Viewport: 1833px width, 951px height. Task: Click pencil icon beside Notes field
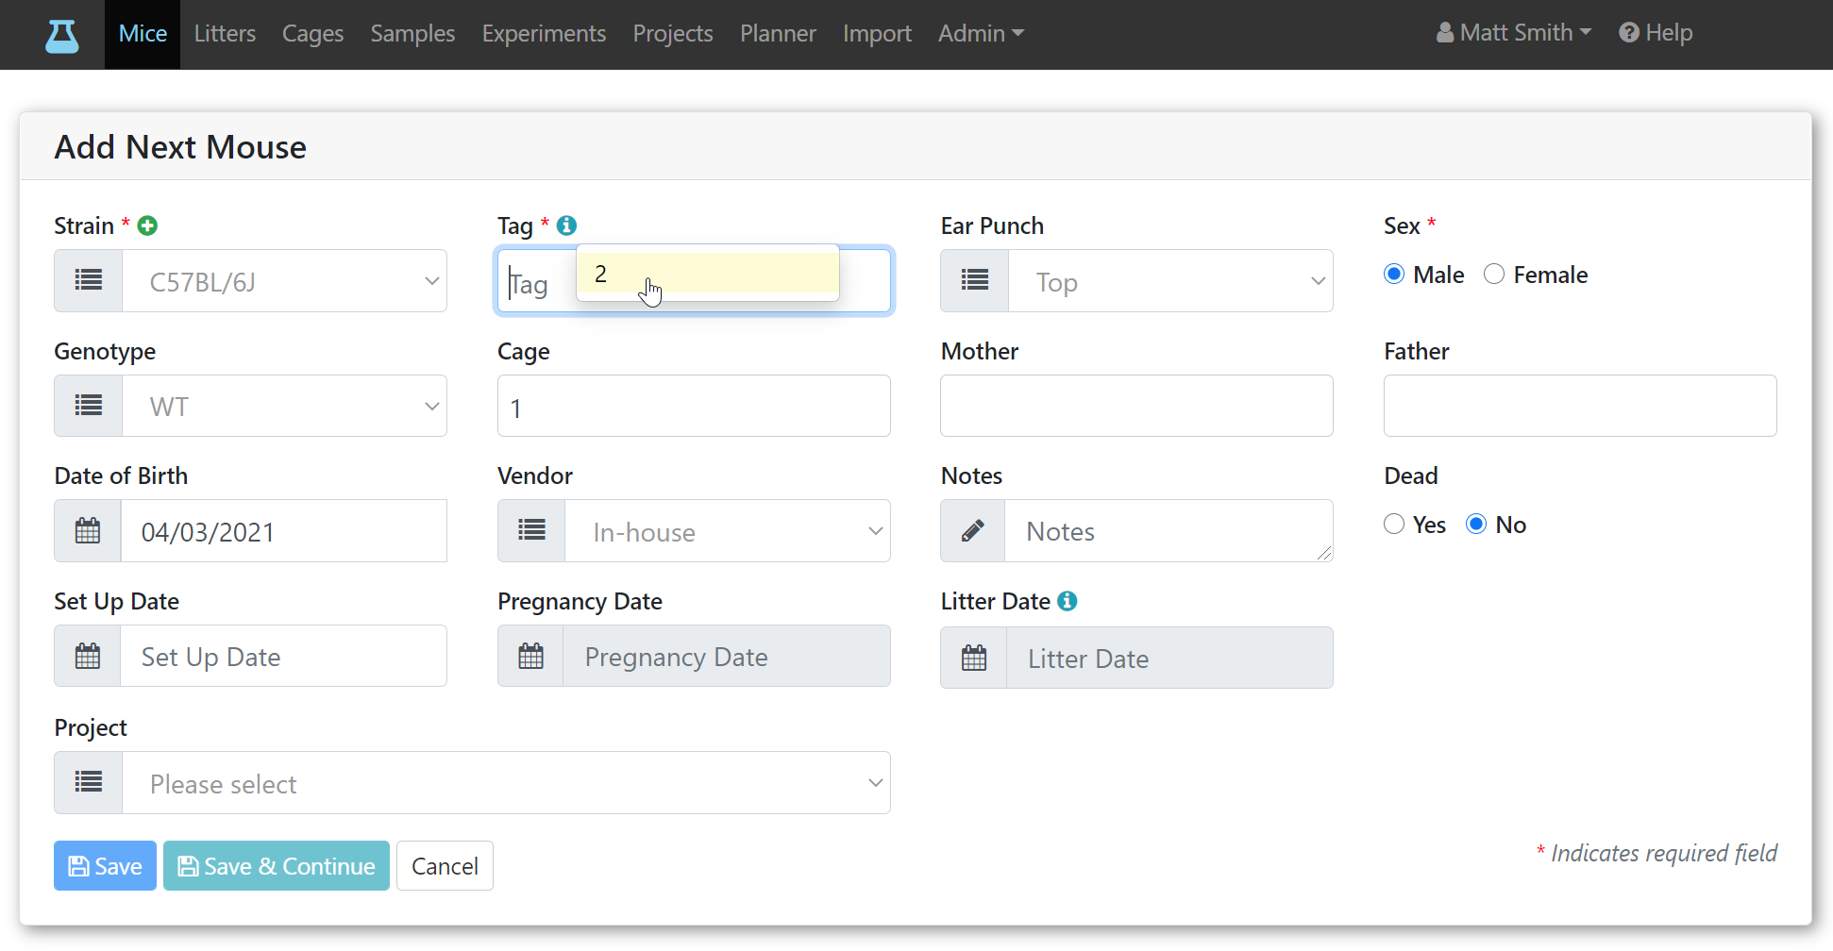[973, 530]
